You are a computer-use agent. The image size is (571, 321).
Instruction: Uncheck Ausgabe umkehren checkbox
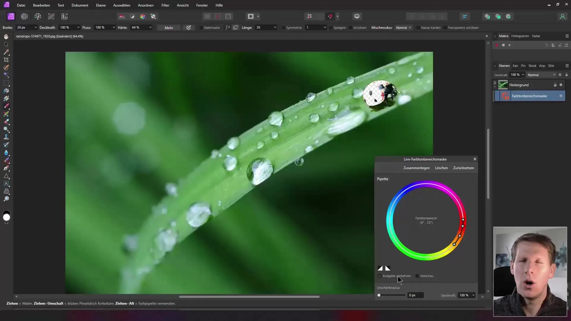click(x=380, y=276)
